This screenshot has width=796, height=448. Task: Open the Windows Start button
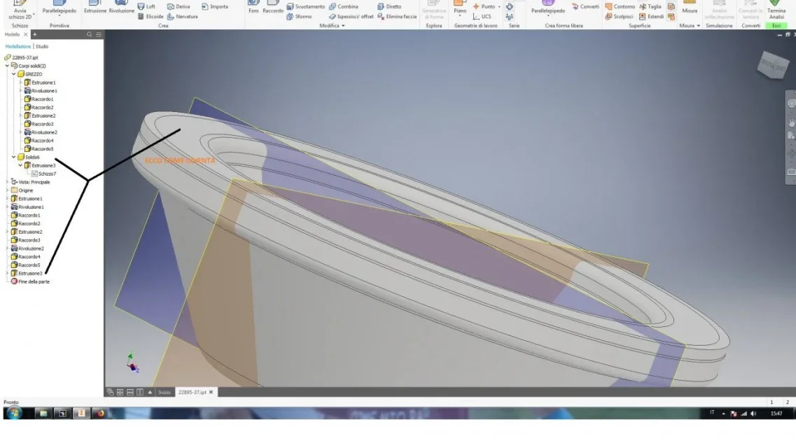coord(14,414)
